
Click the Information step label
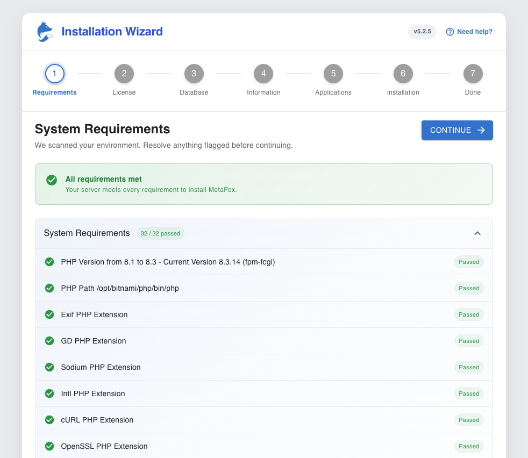tap(263, 92)
